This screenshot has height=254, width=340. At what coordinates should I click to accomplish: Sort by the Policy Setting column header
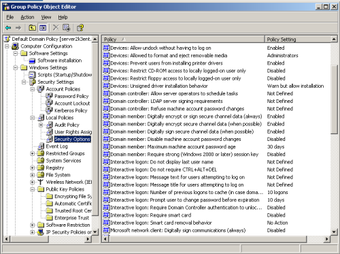(298, 39)
